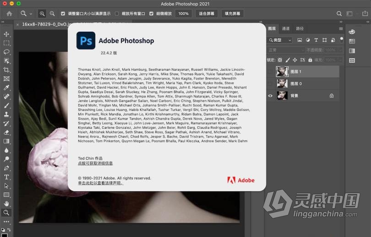The image size is (371, 237).
Task: Turn layer filtering switch on/off
Action: coord(341,40)
